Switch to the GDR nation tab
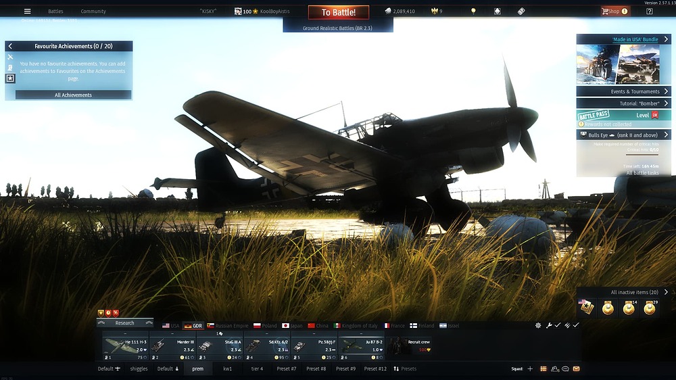 193,326
